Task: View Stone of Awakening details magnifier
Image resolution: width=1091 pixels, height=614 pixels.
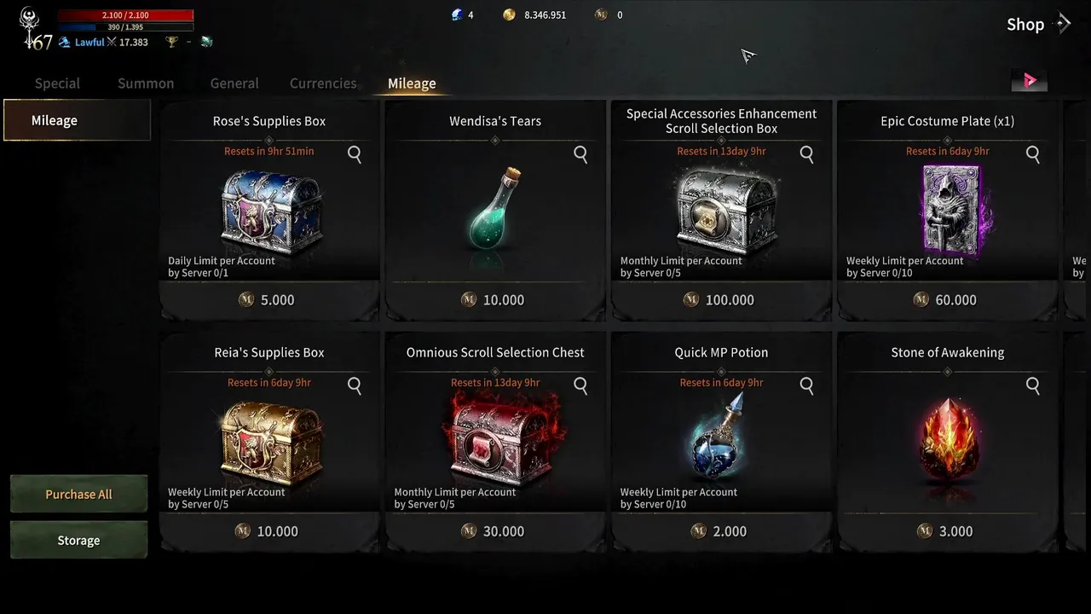Action: pyautogui.click(x=1033, y=385)
